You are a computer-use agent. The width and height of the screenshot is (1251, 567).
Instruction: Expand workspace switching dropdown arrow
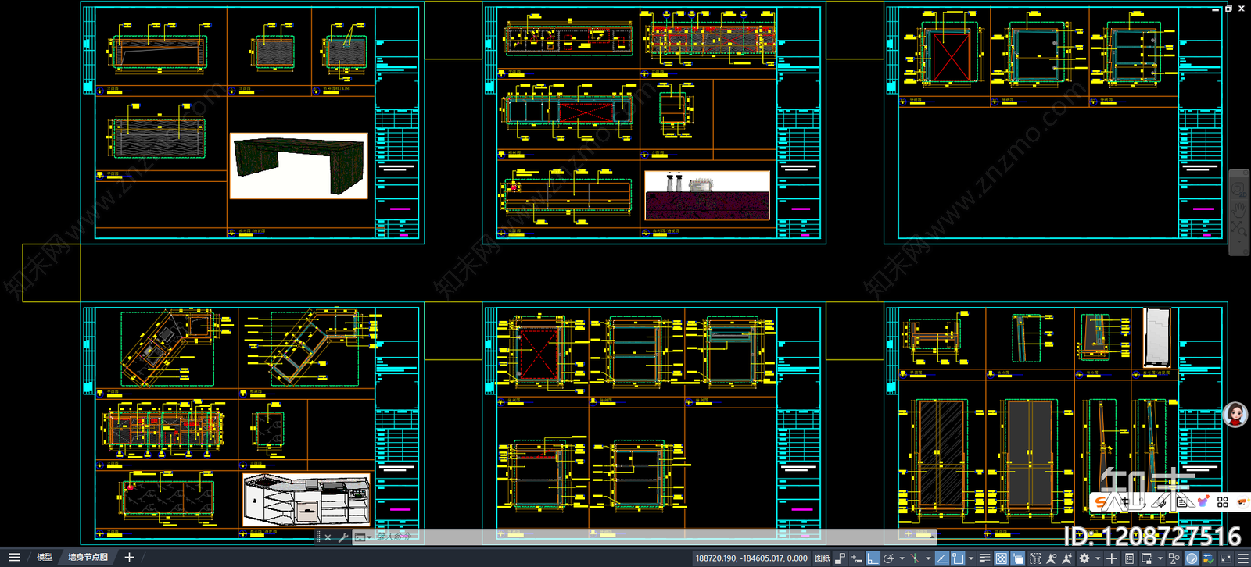click(x=1097, y=558)
